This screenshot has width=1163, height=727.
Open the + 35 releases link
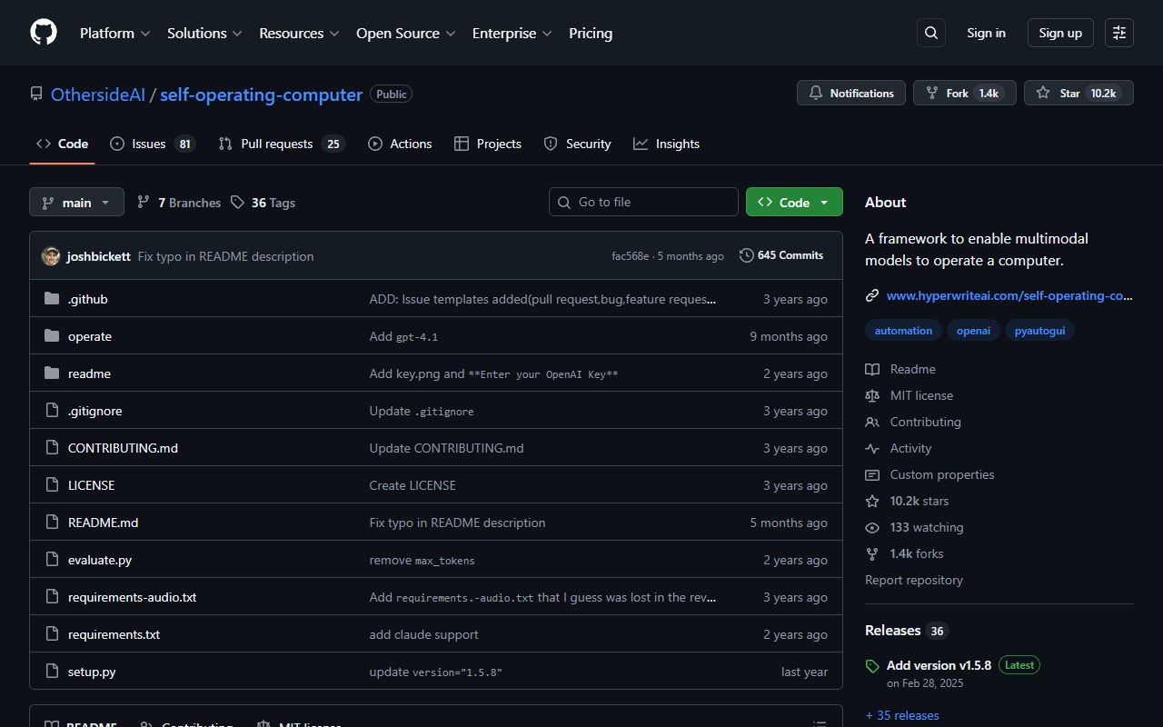(x=902, y=715)
